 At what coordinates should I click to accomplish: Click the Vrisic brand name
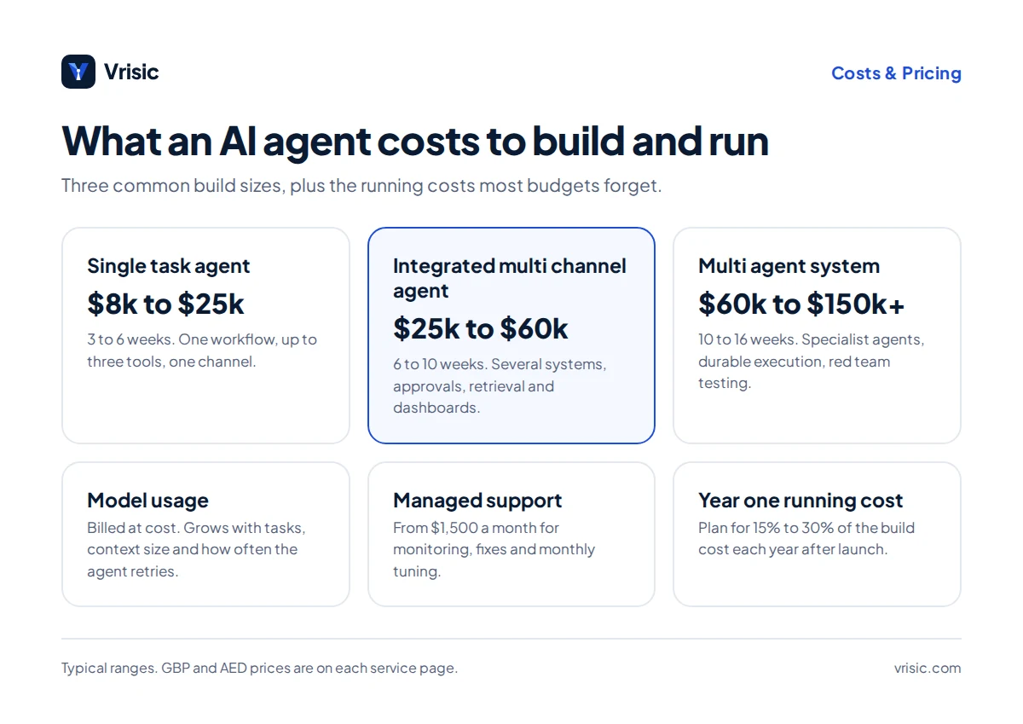pyautogui.click(x=131, y=72)
